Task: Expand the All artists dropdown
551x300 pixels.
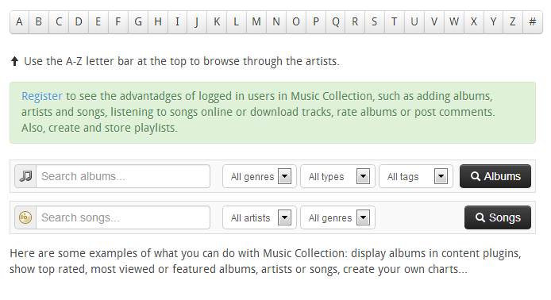Action: (260, 217)
